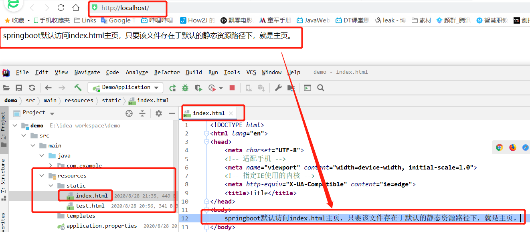Click the browser home icon

tap(76, 8)
